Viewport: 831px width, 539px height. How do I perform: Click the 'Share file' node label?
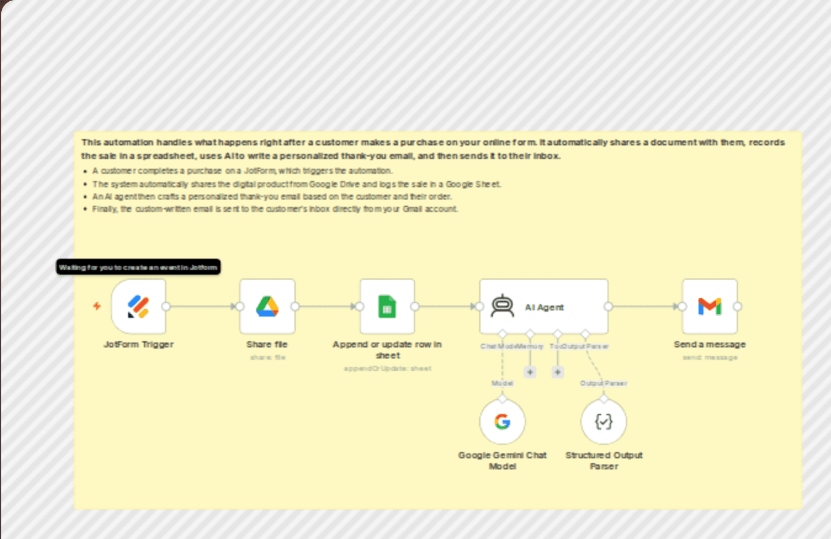coord(267,344)
